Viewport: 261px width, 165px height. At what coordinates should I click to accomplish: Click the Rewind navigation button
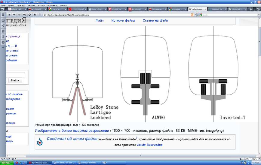[x=9, y=15]
